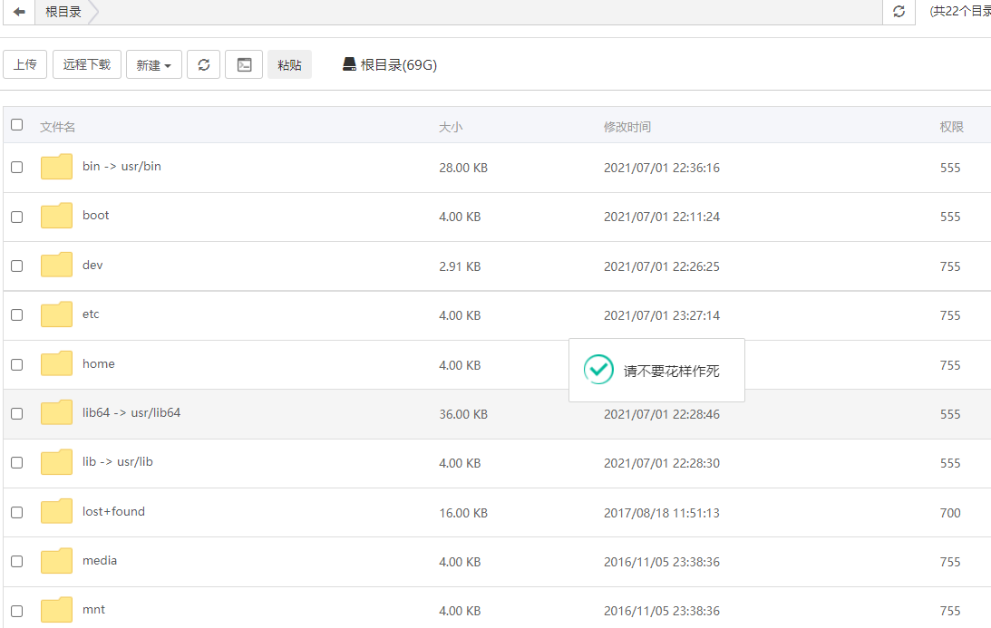Click the 上传 upload button
Screen dimensions: 991x628
pos(24,64)
